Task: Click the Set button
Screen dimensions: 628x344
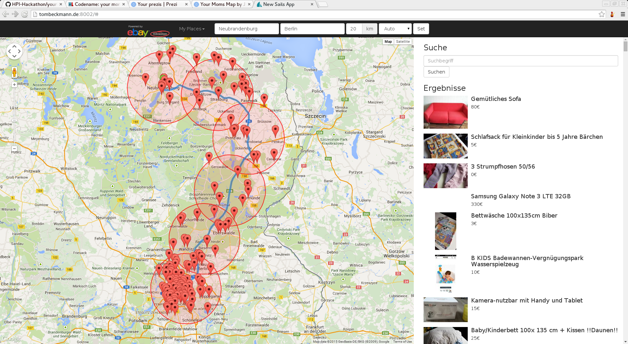Action: (421, 29)
